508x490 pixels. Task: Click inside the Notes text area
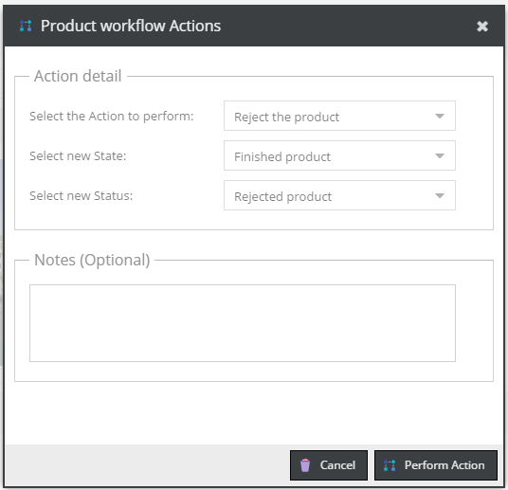pos(243,323)
